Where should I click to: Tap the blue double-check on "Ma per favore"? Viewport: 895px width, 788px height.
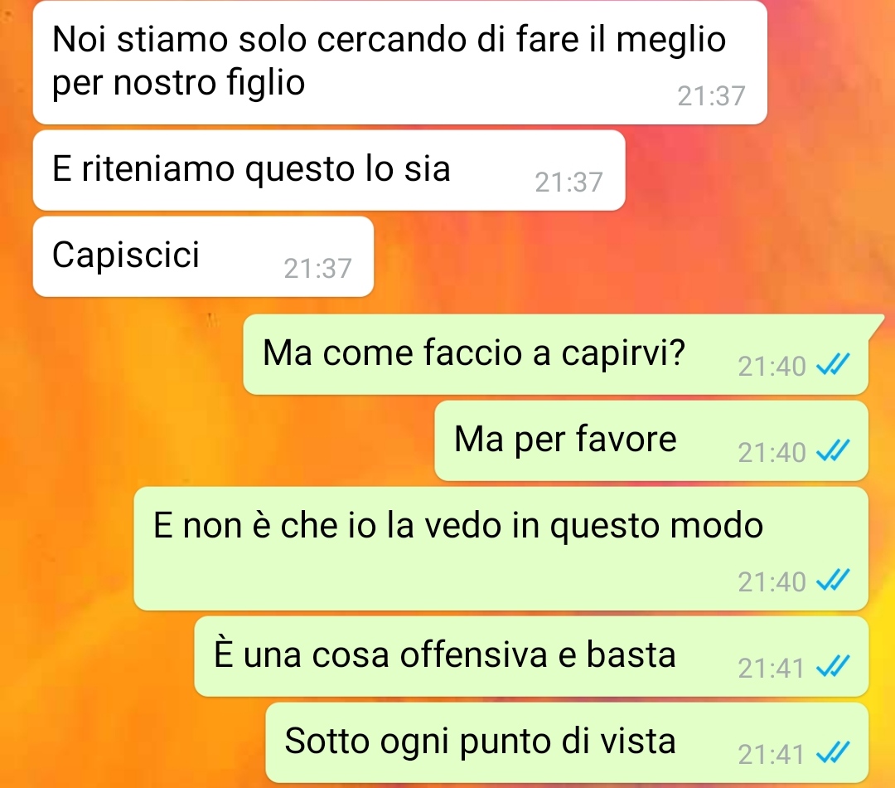[x=833, y=451]
